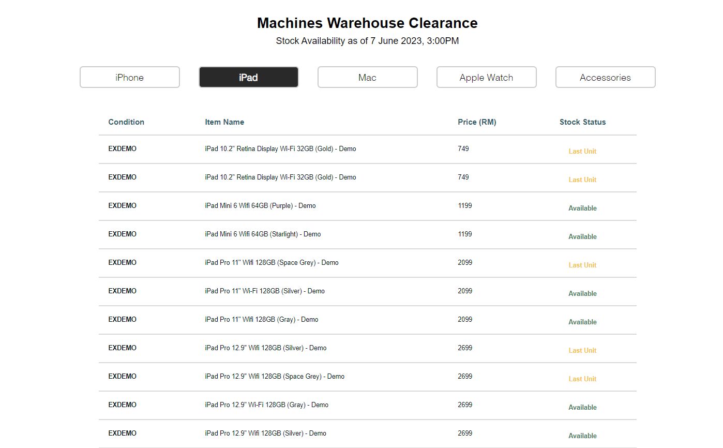
Task: Click Available status of iPad Pro 11" Silver
Action: 582,293
